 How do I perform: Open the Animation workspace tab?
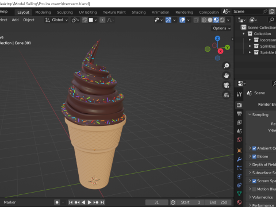coord(160,12)
